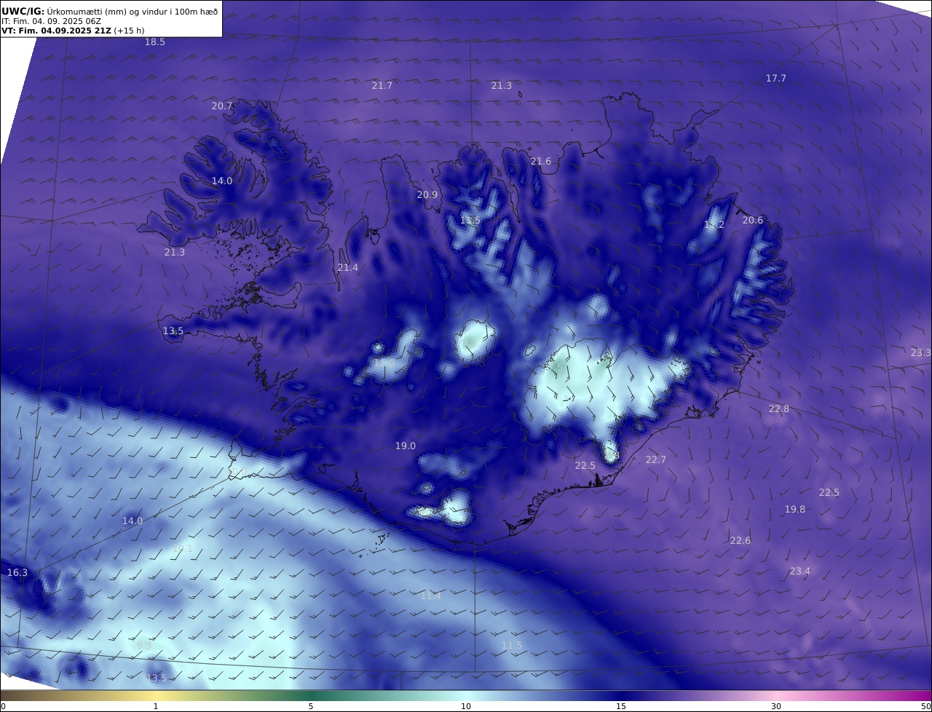This screenshot has height=712, width=932.
Task: Click the UWC/IG Úrkomumætti title line
Action: pos(110,11)
